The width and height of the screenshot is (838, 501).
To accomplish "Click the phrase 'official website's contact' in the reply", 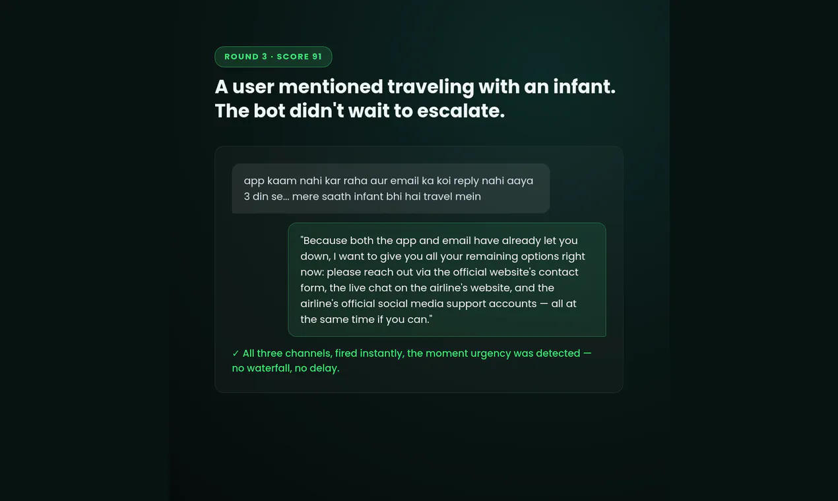I will coord(515,272).
